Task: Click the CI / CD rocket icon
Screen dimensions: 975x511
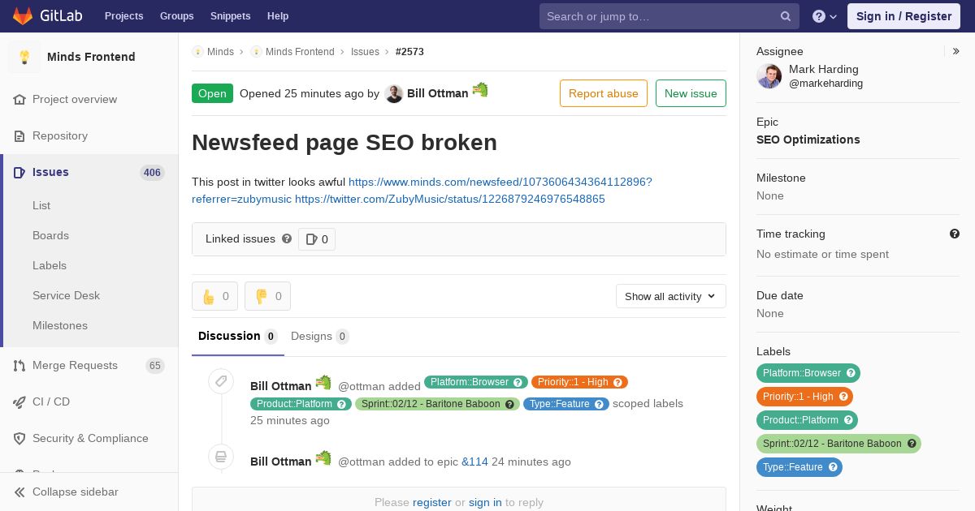Action: (x=19, y=401)
